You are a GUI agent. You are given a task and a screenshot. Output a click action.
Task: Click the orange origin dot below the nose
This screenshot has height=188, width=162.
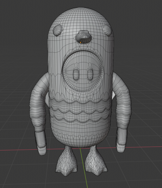point(80,42)
